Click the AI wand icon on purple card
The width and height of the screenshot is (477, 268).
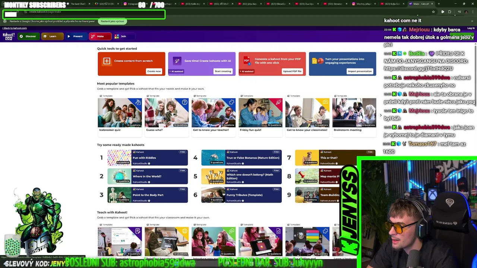point(177,61)
